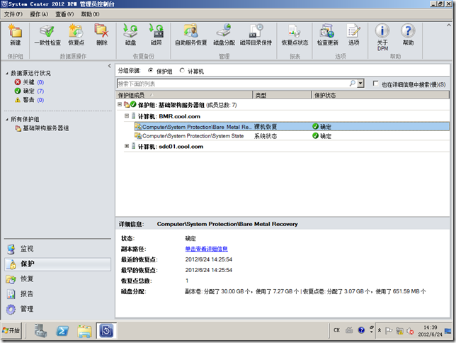This screenshot has width=456, height=343.
Task: Open the 文件 menu
Action: (13, 14)
